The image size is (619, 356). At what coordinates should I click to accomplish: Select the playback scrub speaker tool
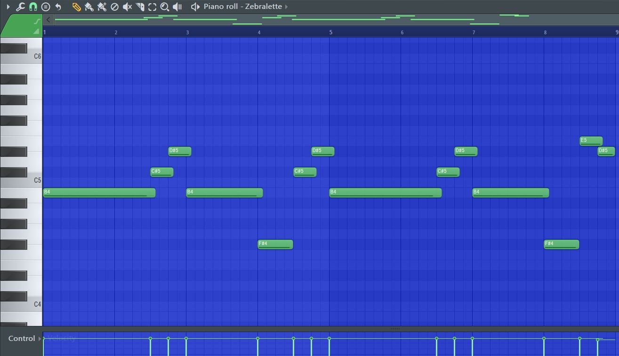177,7
